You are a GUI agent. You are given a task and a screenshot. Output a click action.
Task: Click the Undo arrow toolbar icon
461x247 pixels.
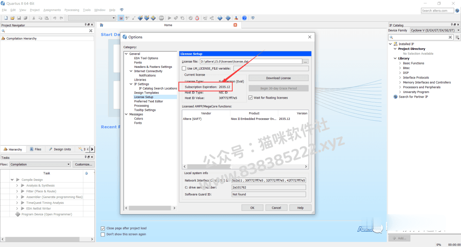click(55, 18)
